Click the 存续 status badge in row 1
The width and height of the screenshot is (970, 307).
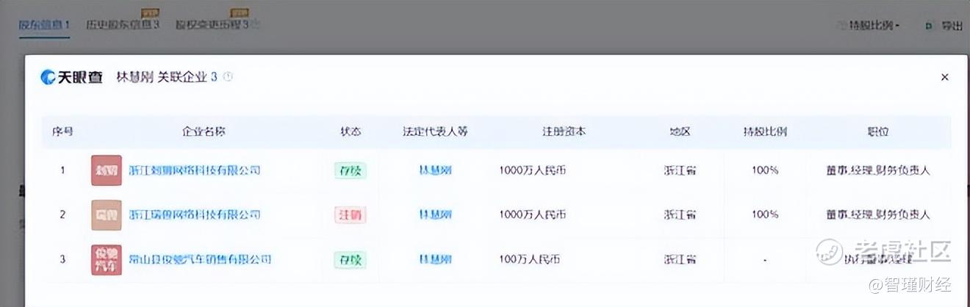[x=350, y=170]
